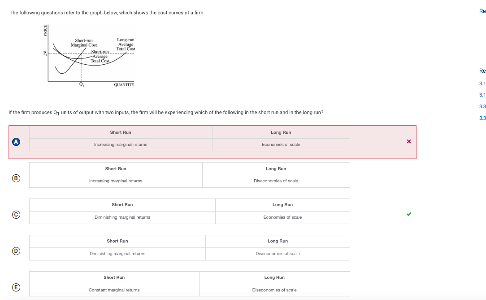Viewport: 486px width, 300px height.
Task: Select answer choice C
Action: click(16, 214)
